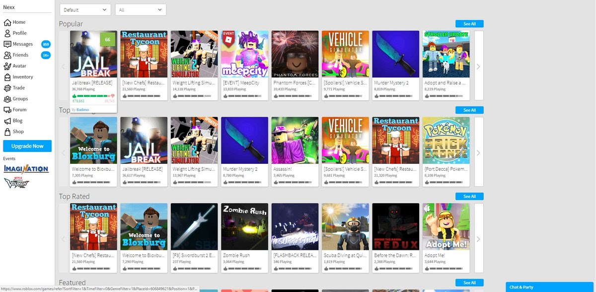The height and width of the screenshot is (292, 596).
Task: Click the 859 messages notification badge
Action: 46,44
